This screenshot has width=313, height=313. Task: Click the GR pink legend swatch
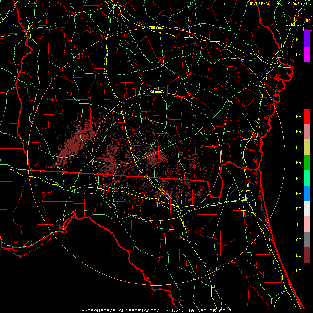point(307,132)
